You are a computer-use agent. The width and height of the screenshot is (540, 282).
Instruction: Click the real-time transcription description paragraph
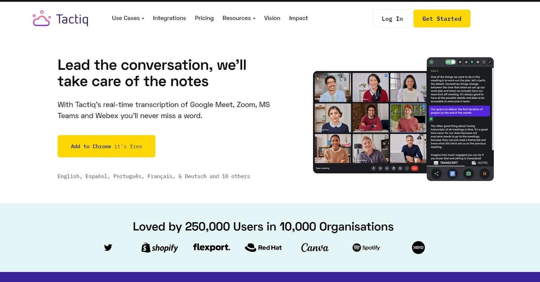[164, 110]
